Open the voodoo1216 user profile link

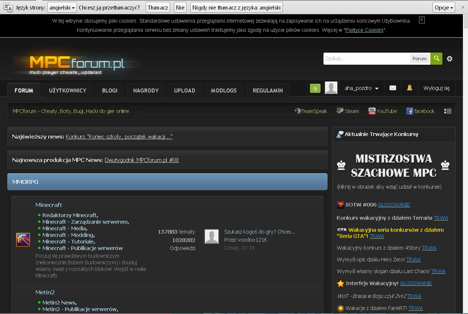(x=252, y=240)
